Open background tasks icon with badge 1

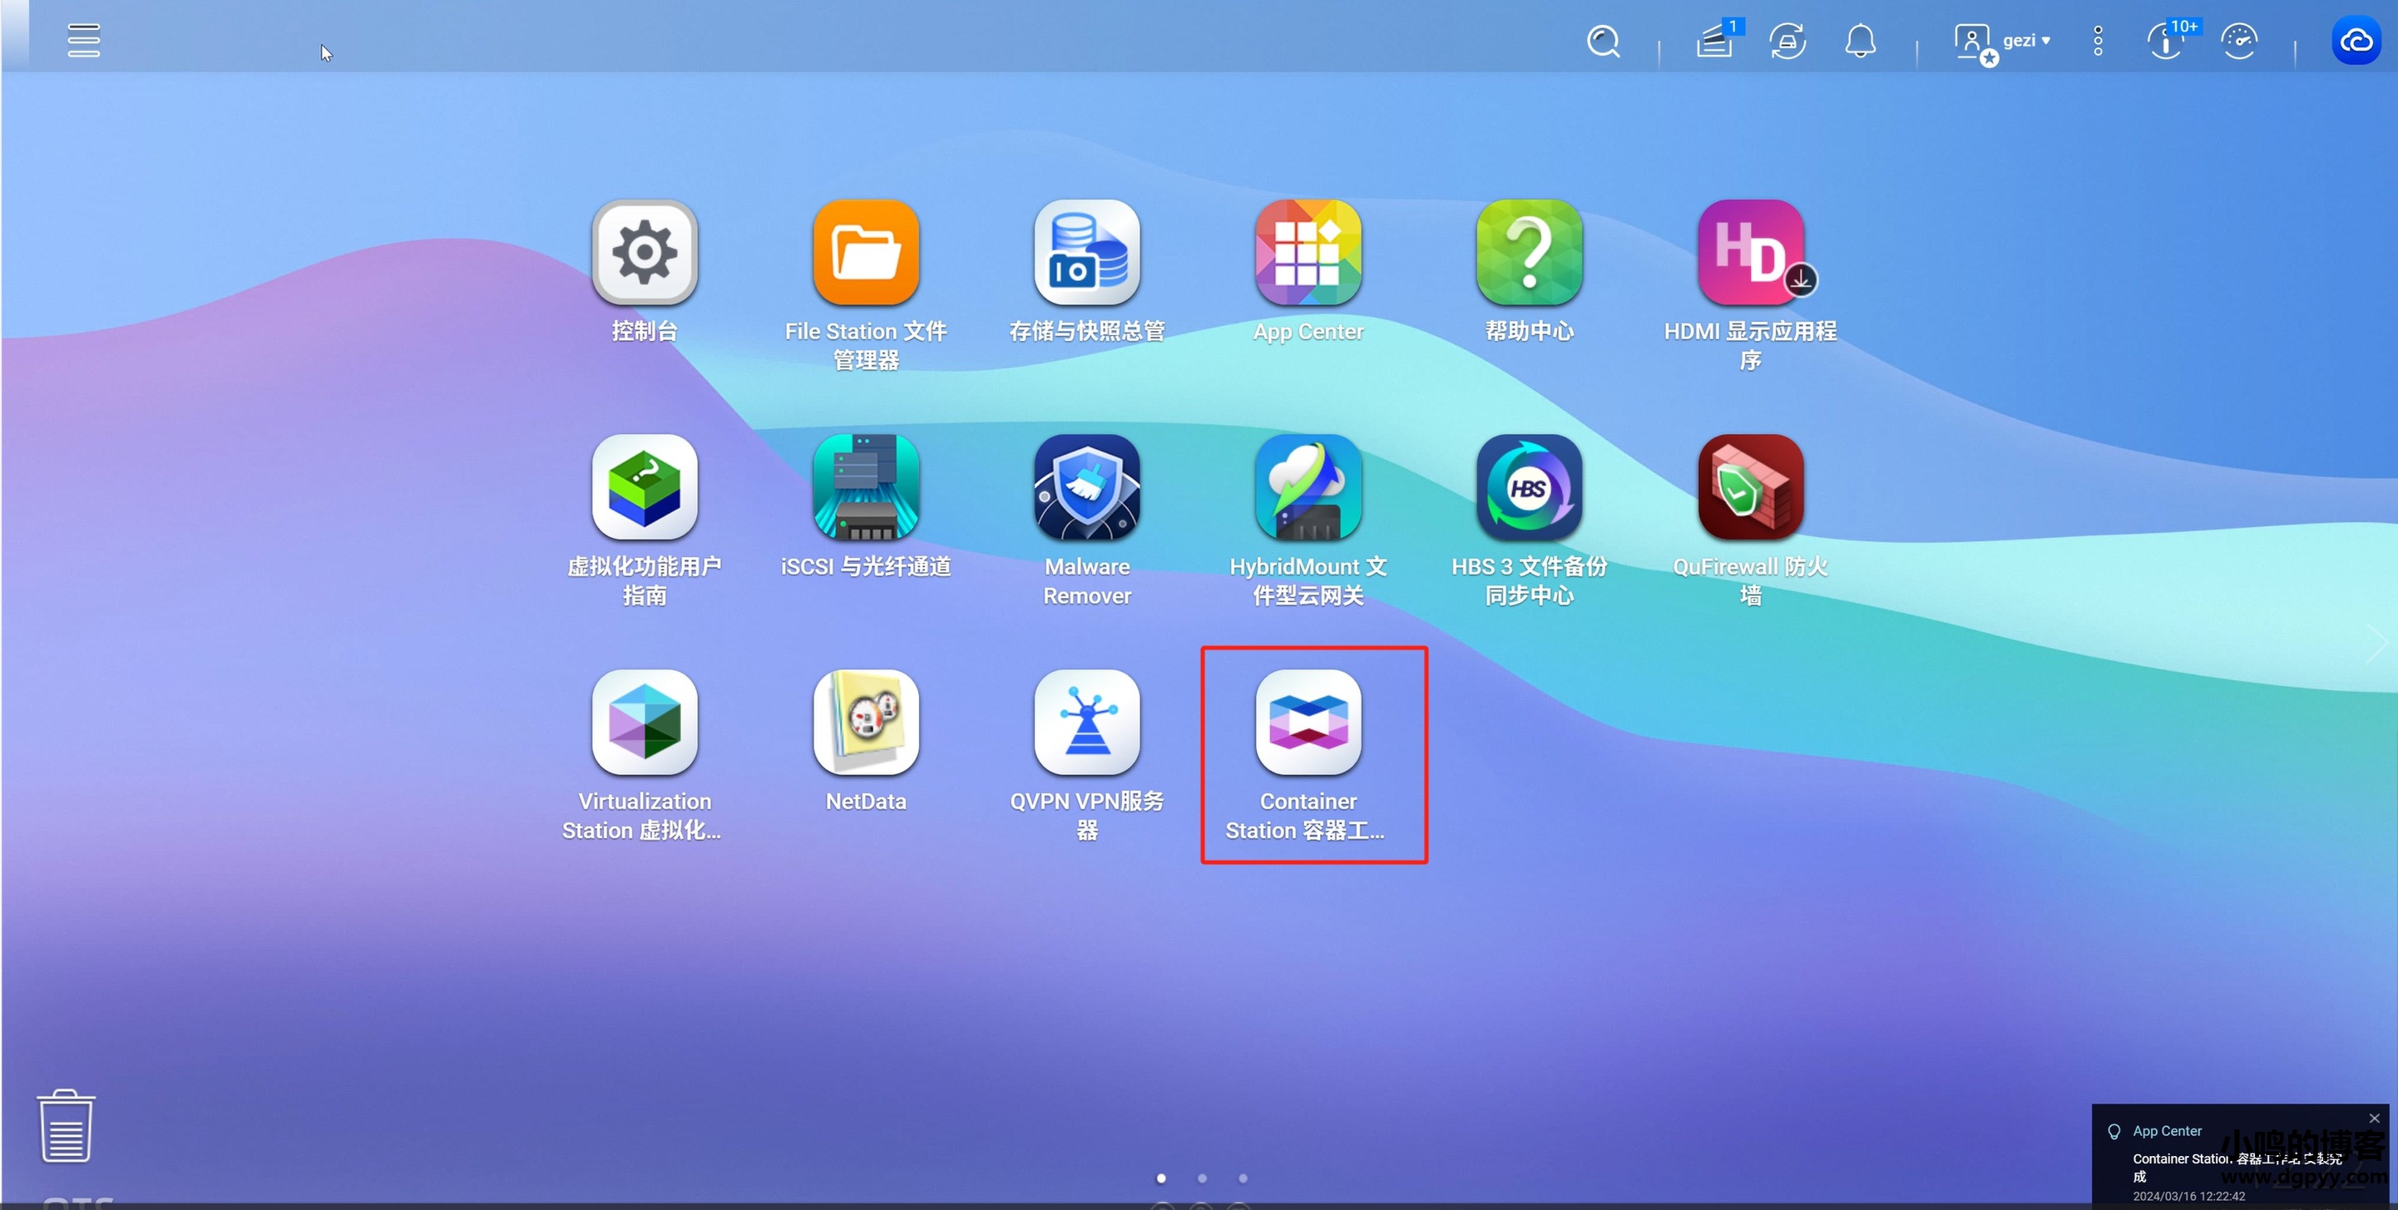(x=1716, y=40)
